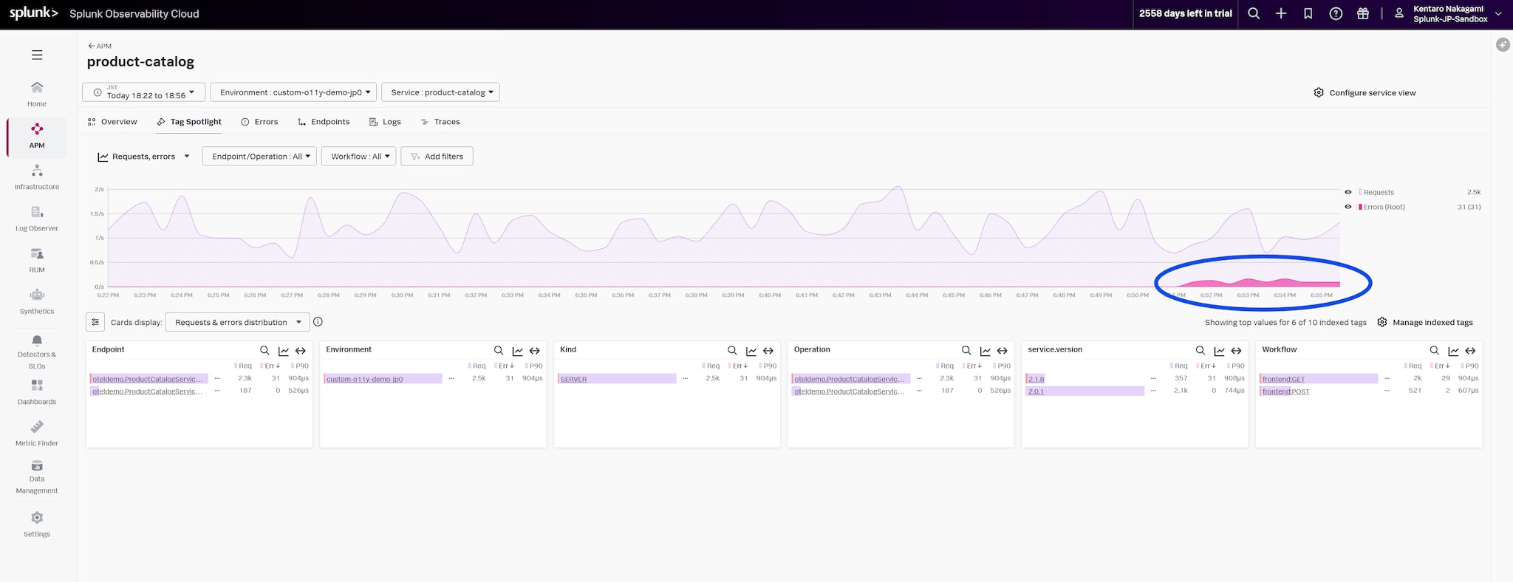Open Requests, errors chart metric dropdown
Image resolution: width=1513 pixels, height=582 pixels.
point(143,157)
